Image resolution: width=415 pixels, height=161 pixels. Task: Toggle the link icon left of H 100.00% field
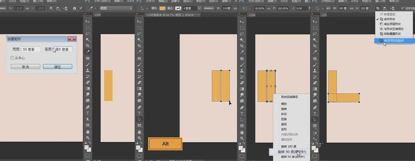pyautogui.click(x=268, y=8)
